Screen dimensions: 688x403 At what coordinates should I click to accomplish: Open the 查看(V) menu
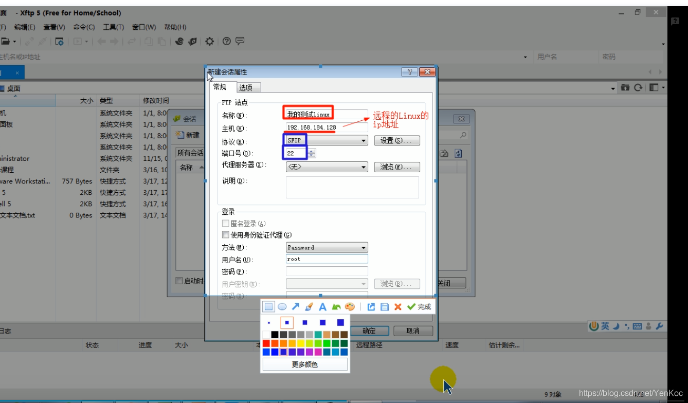54,27
